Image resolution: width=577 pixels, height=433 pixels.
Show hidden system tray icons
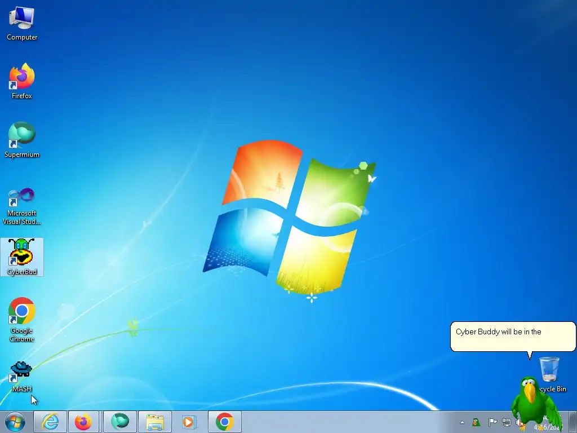tap(462, 422)
